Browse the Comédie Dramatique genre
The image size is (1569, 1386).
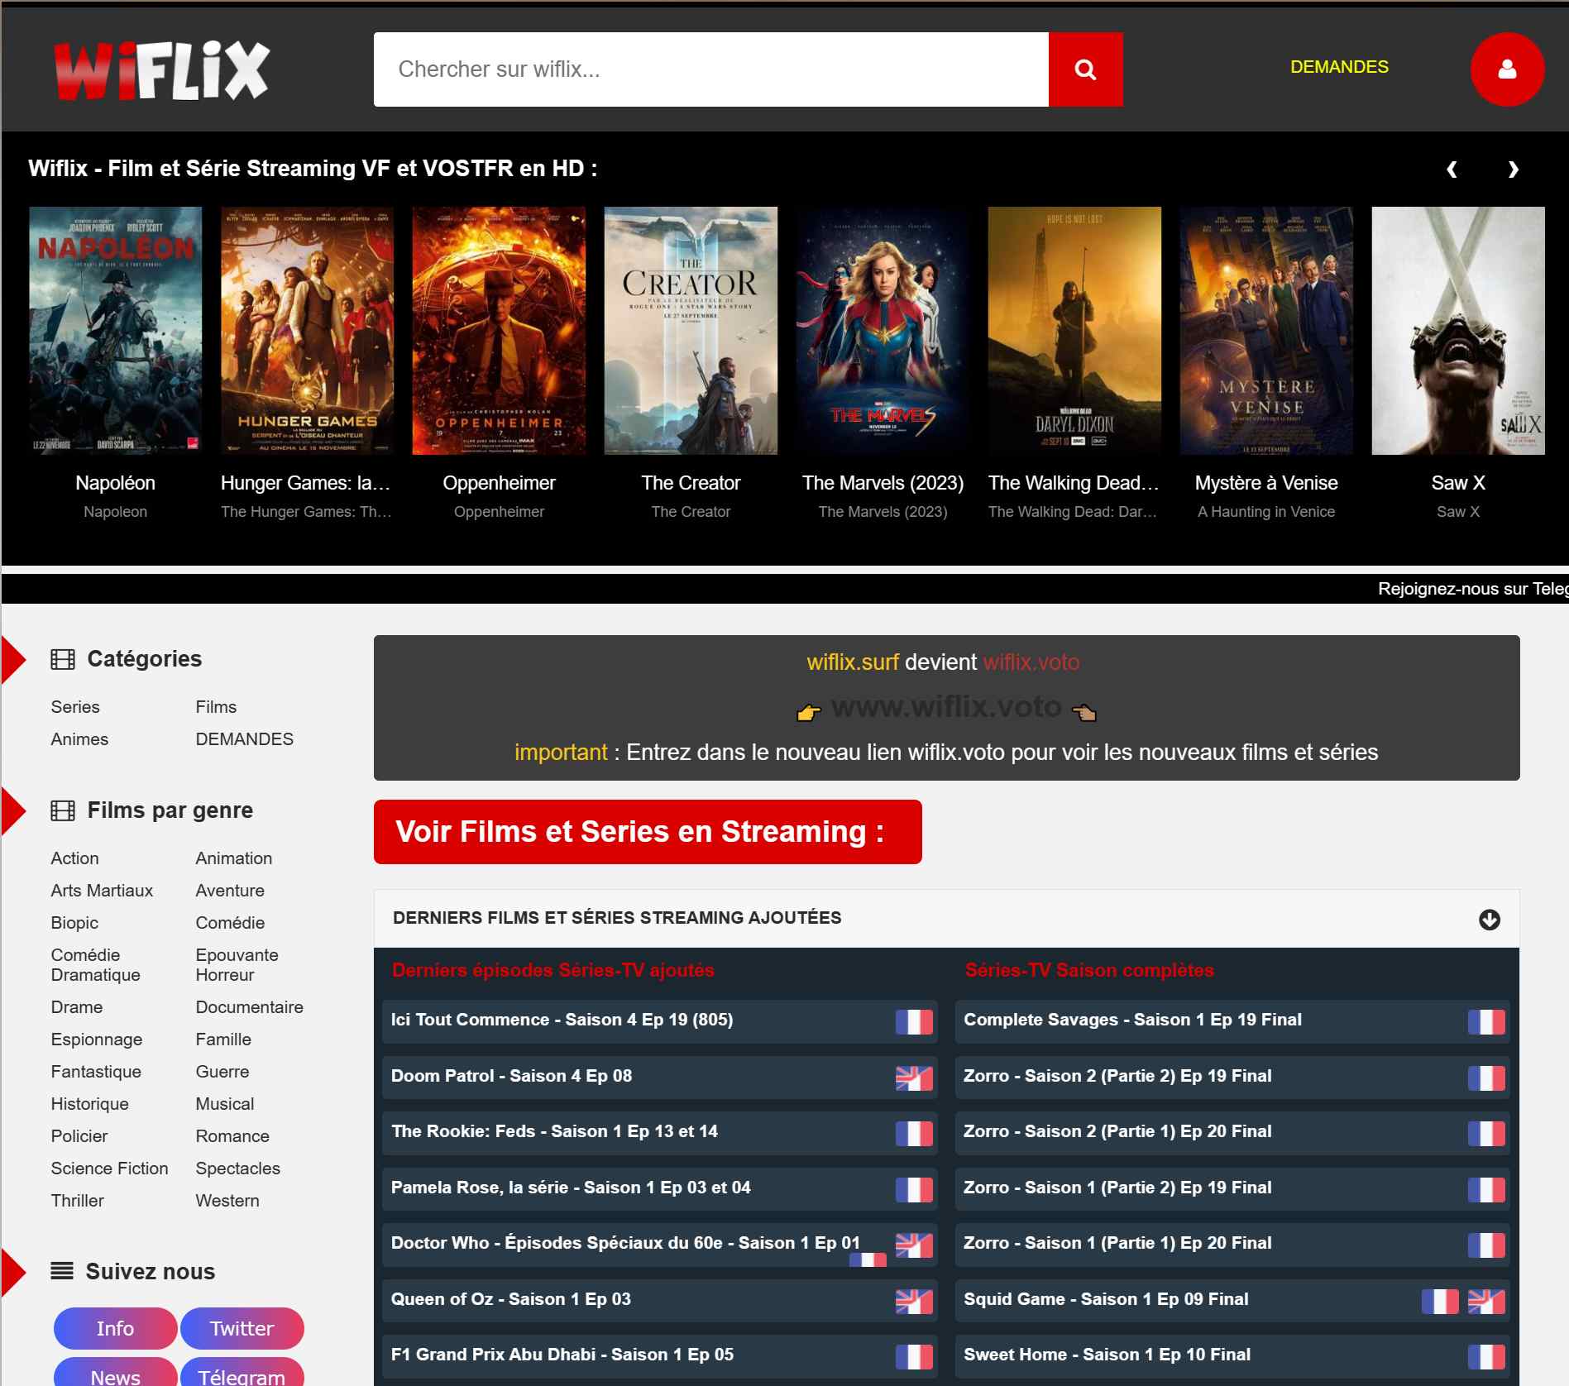click(x=95, y=965)
